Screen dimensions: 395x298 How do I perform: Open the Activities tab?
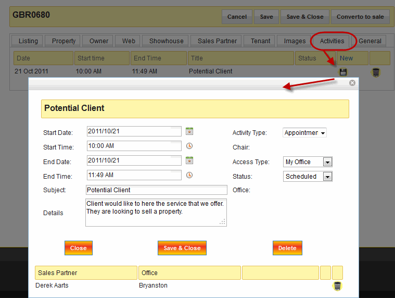point(332,41)
